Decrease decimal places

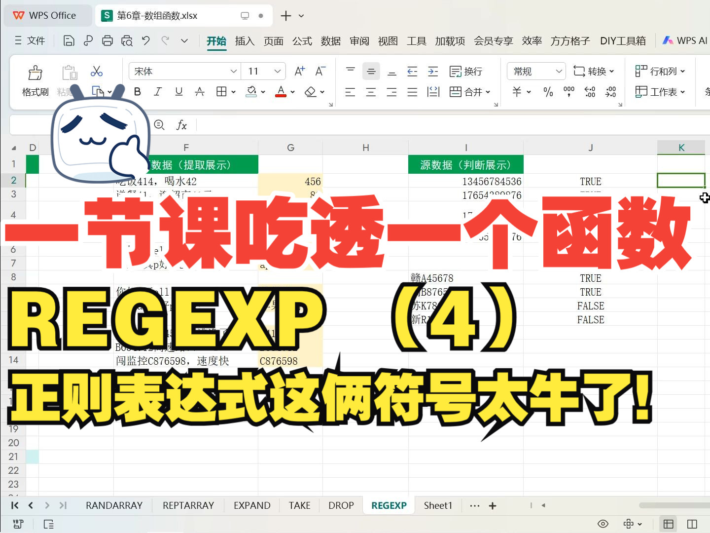[610, 92]
